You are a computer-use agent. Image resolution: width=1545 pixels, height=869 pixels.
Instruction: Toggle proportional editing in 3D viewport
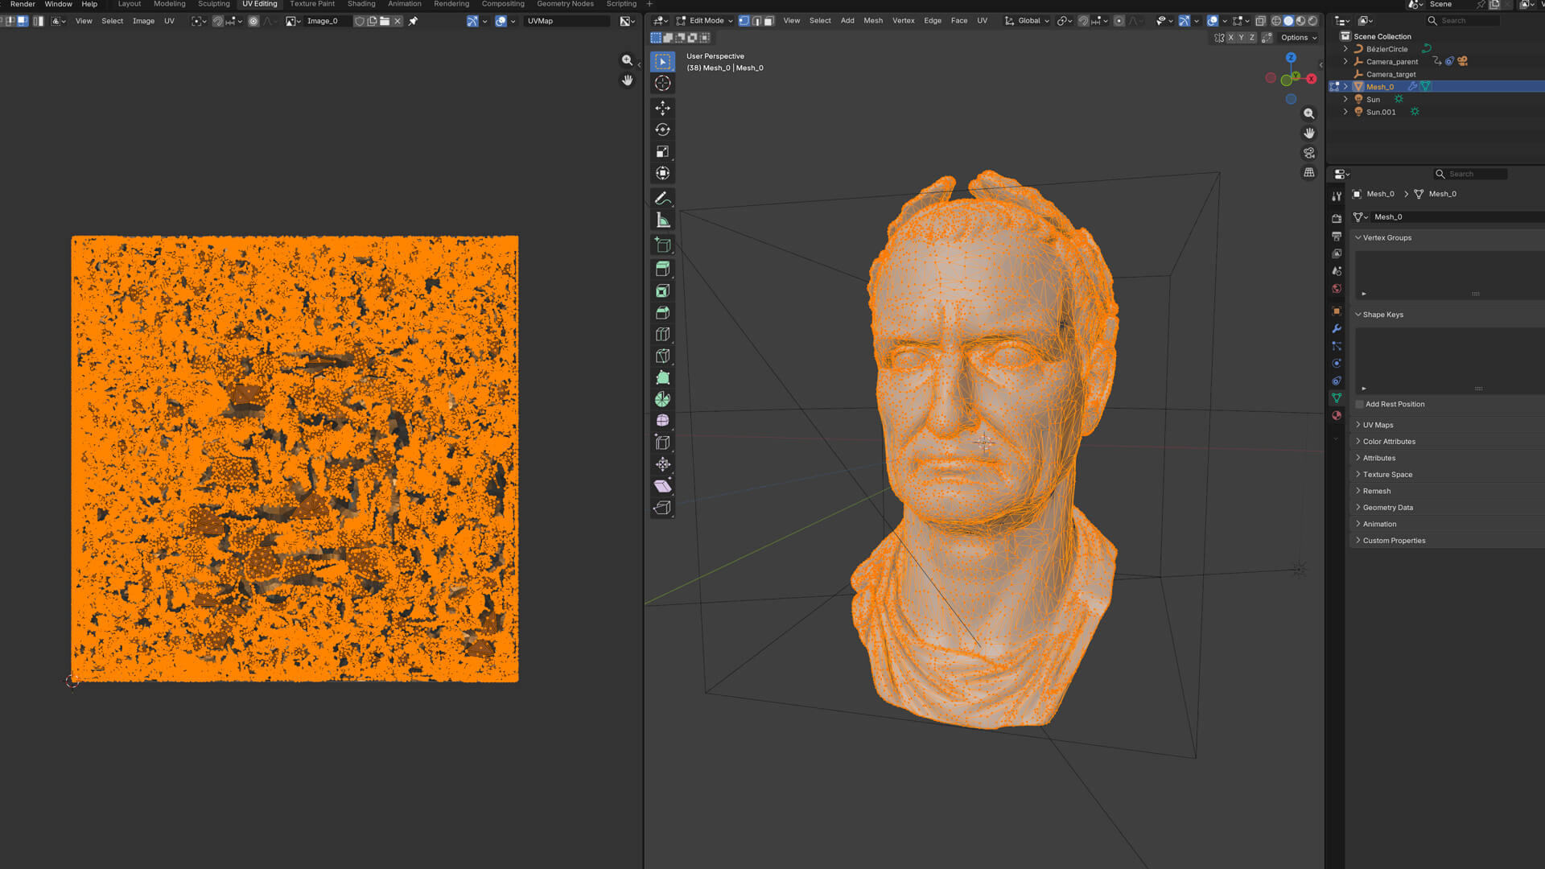1119,21
